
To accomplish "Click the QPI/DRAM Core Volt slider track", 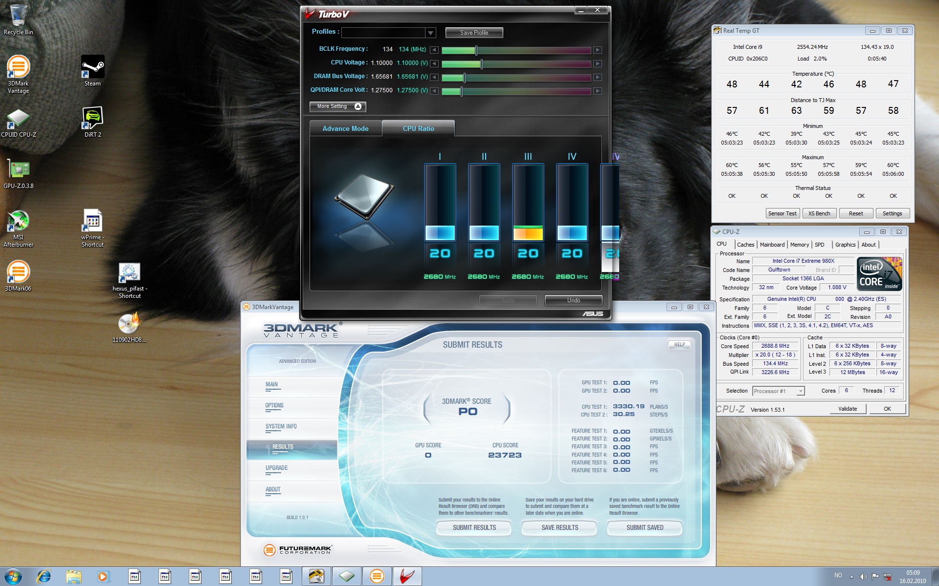I will [x=516, y=91].
